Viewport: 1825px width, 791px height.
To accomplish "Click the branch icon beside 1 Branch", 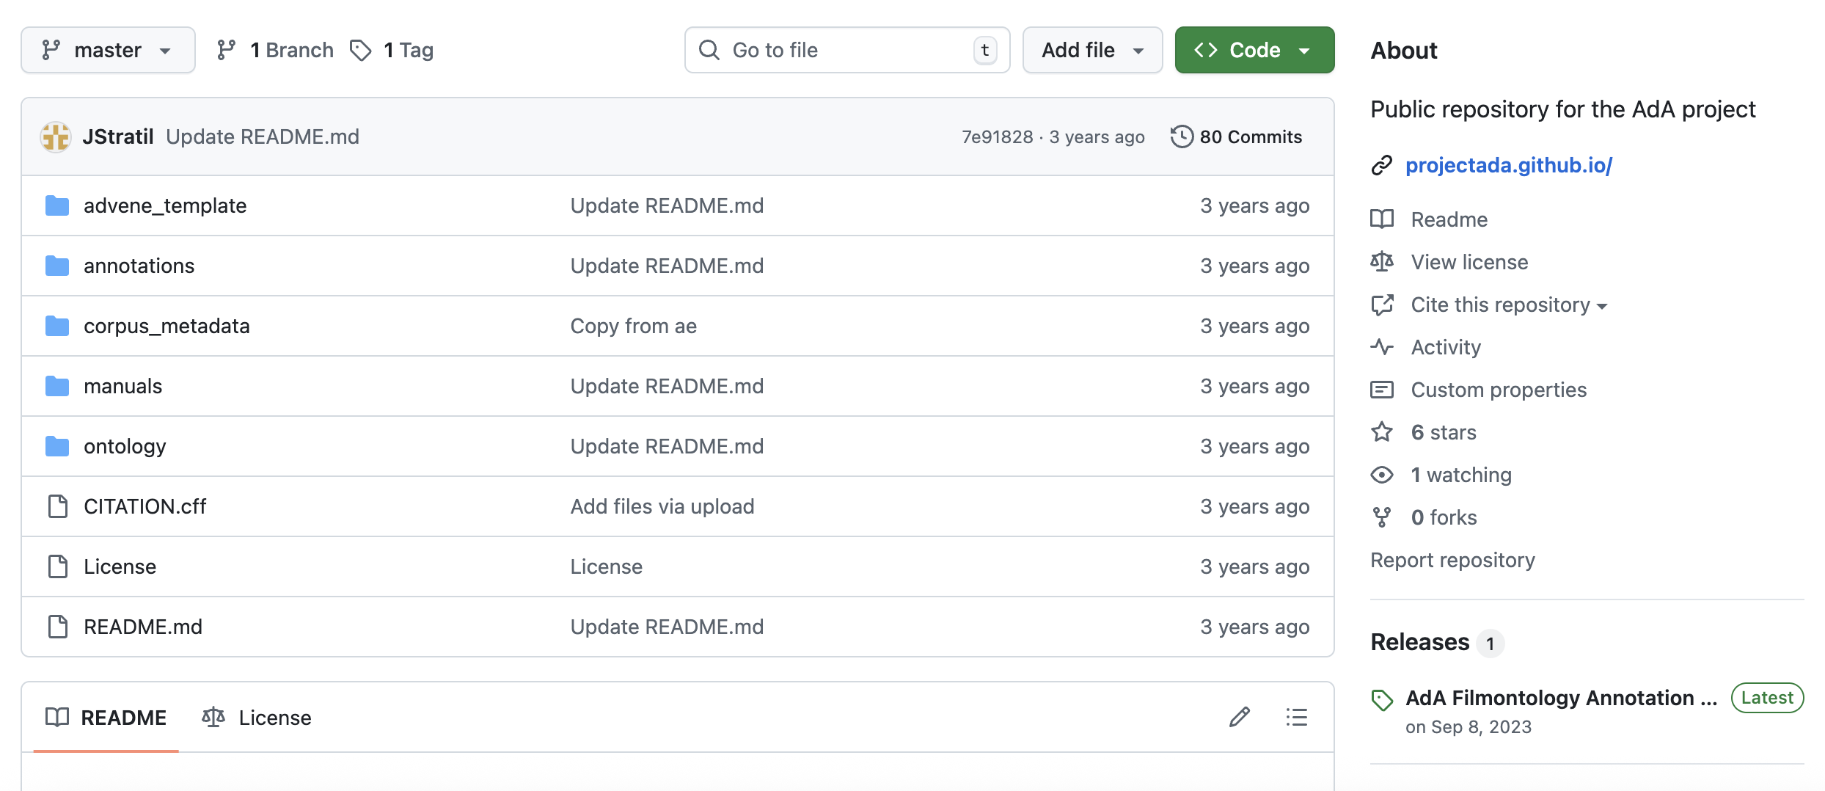I will click(226, 50).
